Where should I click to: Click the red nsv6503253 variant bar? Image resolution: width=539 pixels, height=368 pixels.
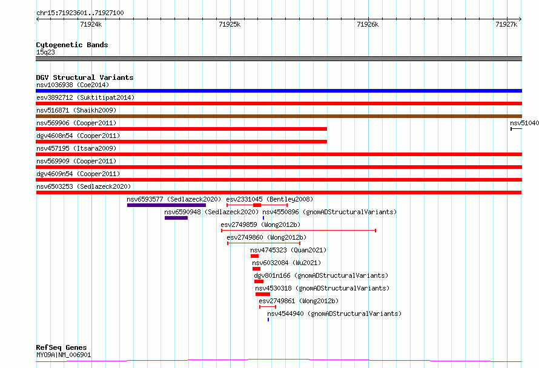pos(279,192)
